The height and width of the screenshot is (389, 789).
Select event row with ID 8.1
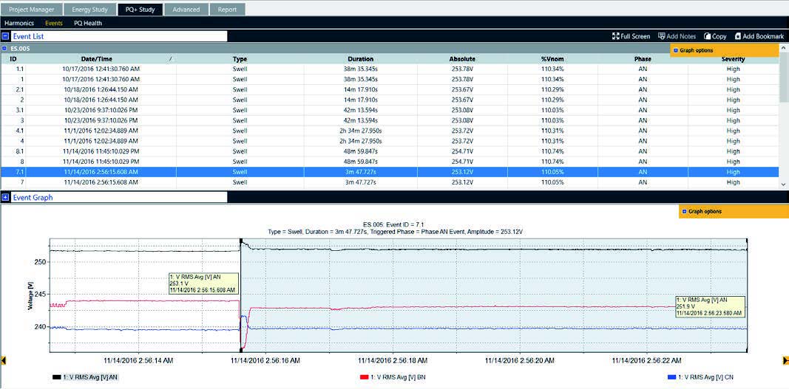point(390,151)
